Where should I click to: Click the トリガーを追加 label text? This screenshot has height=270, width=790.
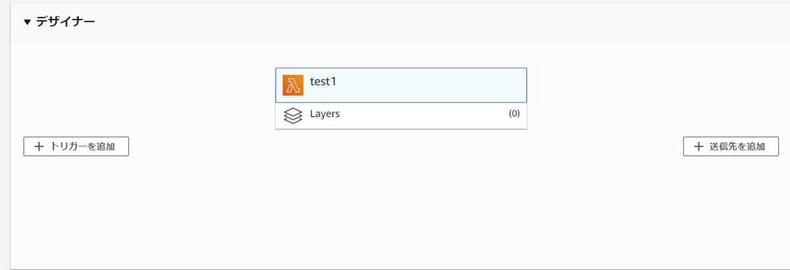pyautogui.click(x=83, y=146)
